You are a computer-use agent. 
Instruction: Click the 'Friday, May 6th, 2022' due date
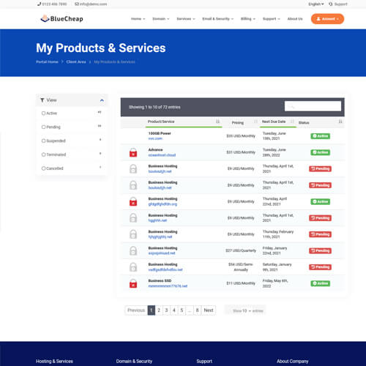(x=275, y=283)
